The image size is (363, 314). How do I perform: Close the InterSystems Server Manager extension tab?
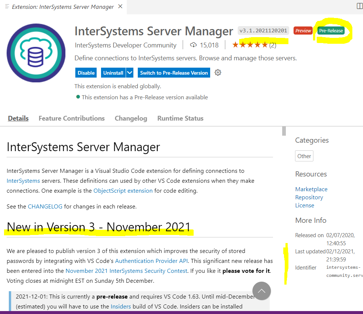120,7
